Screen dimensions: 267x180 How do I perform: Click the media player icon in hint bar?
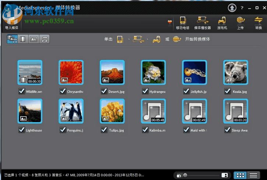[138, 39]
